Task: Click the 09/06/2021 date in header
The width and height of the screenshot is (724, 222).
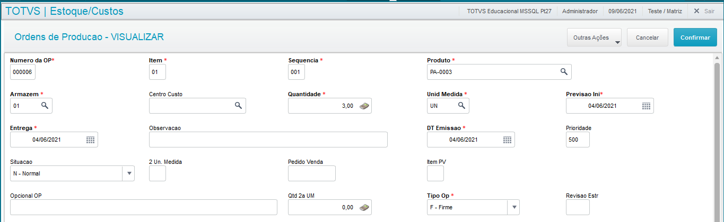Action: (x=623, y=11)
